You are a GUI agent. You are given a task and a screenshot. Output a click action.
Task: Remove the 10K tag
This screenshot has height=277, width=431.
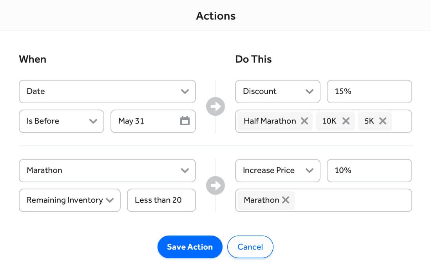tap(346, 121)
